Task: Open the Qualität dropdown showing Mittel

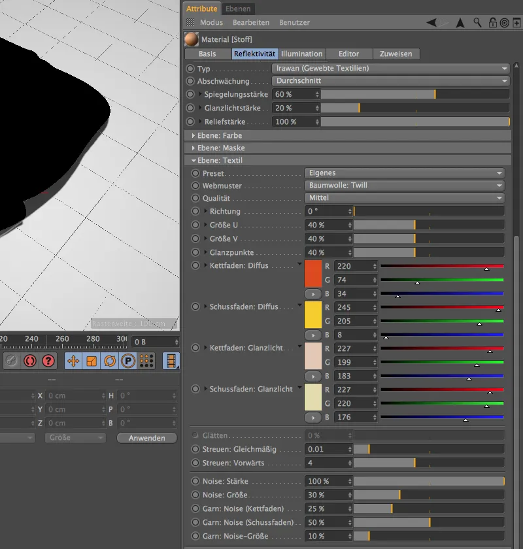Action: 404,198
